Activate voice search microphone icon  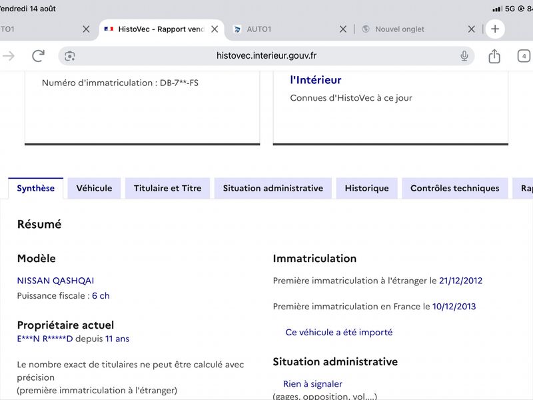tap(464, 56)
